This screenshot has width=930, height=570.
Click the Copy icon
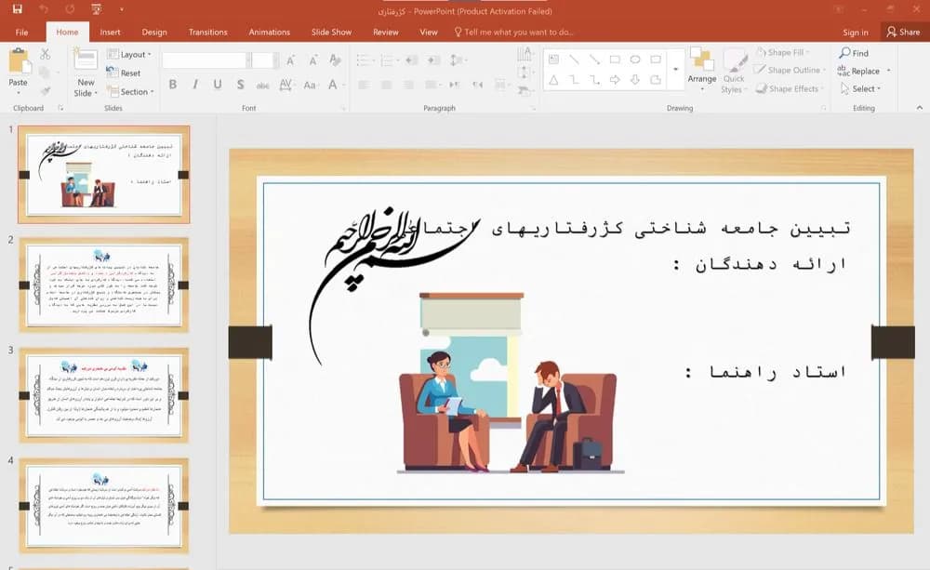[x=45, y=73]
